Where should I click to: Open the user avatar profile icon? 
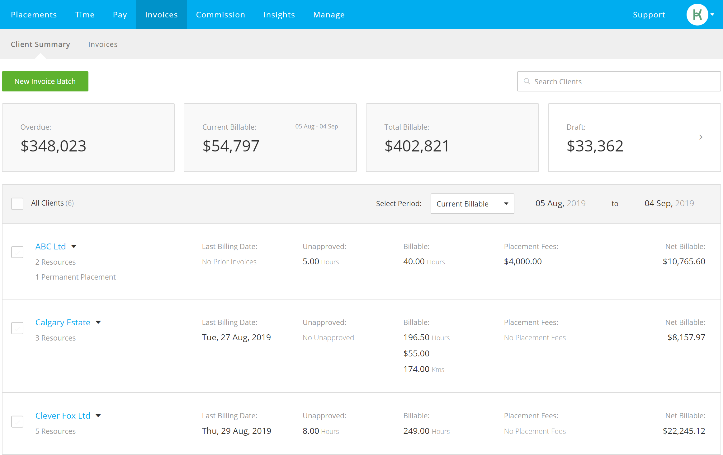point(697,15)
